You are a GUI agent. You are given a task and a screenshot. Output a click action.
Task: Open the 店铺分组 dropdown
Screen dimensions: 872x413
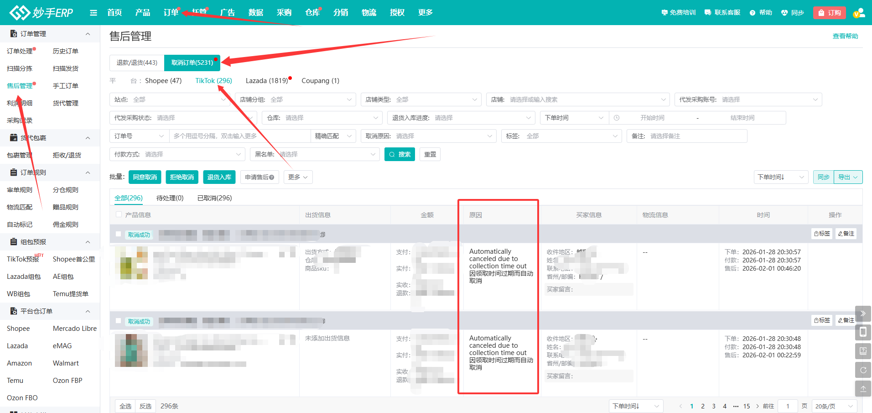pos(296,99)
